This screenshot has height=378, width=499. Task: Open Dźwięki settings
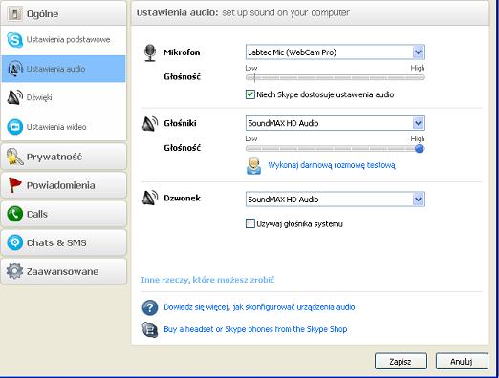coord(64,97)
